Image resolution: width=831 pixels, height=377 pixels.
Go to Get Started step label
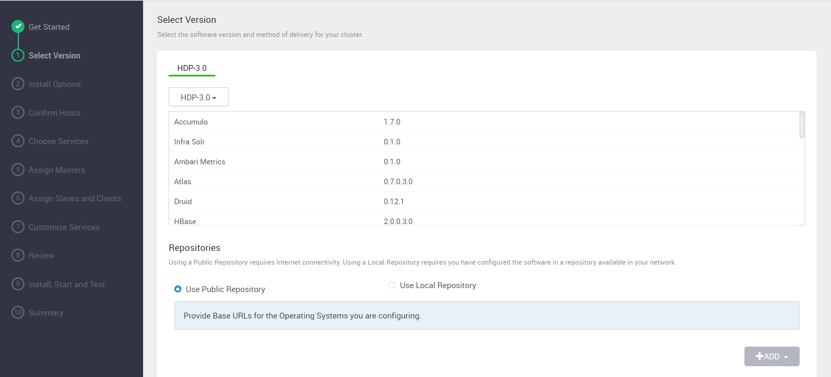pos(49,27)
